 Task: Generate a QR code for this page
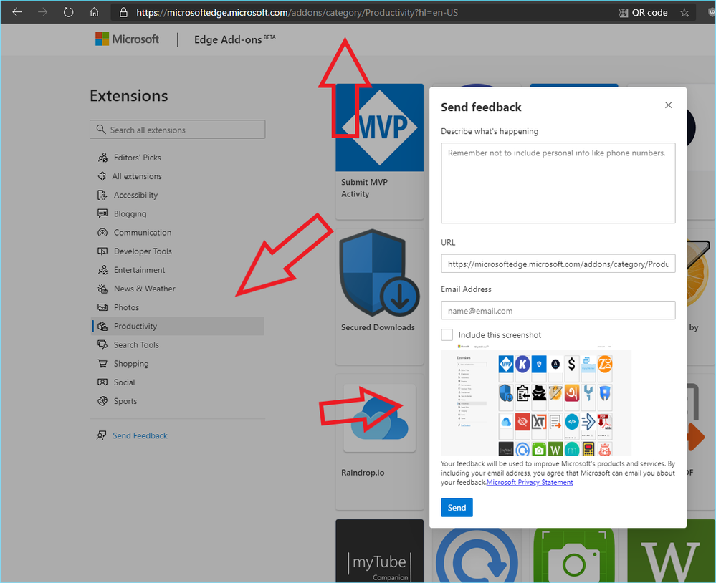(643, 13)
